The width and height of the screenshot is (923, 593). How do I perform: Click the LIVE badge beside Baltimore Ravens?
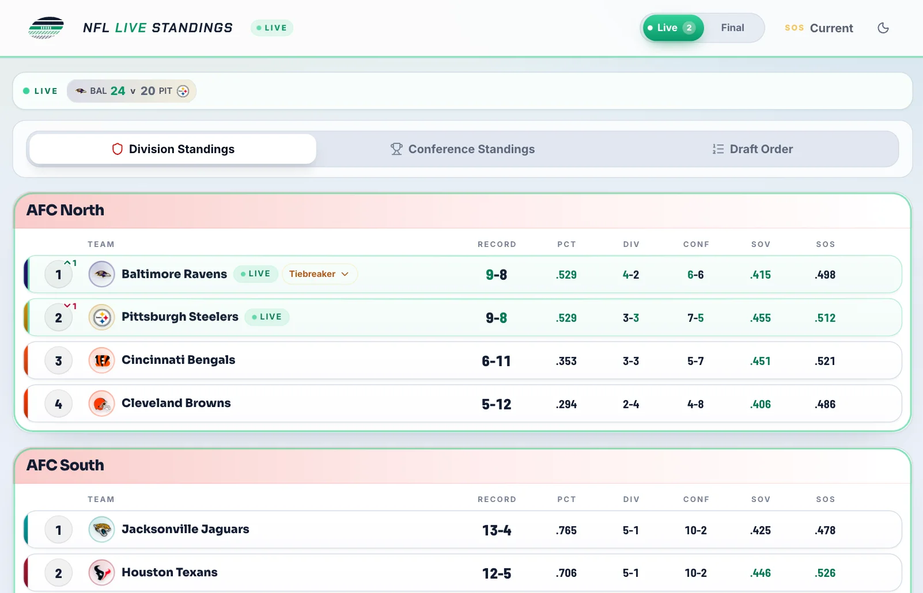pos(256,274)
